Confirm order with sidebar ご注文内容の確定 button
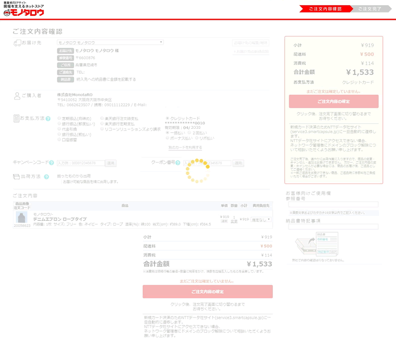This screenshot has height=339, width=396. 334,101
